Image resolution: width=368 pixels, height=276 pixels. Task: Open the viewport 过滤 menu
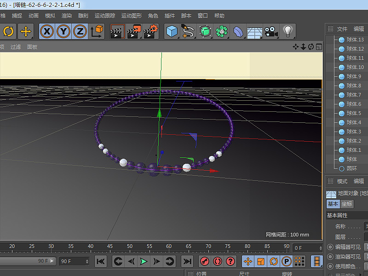16,47
